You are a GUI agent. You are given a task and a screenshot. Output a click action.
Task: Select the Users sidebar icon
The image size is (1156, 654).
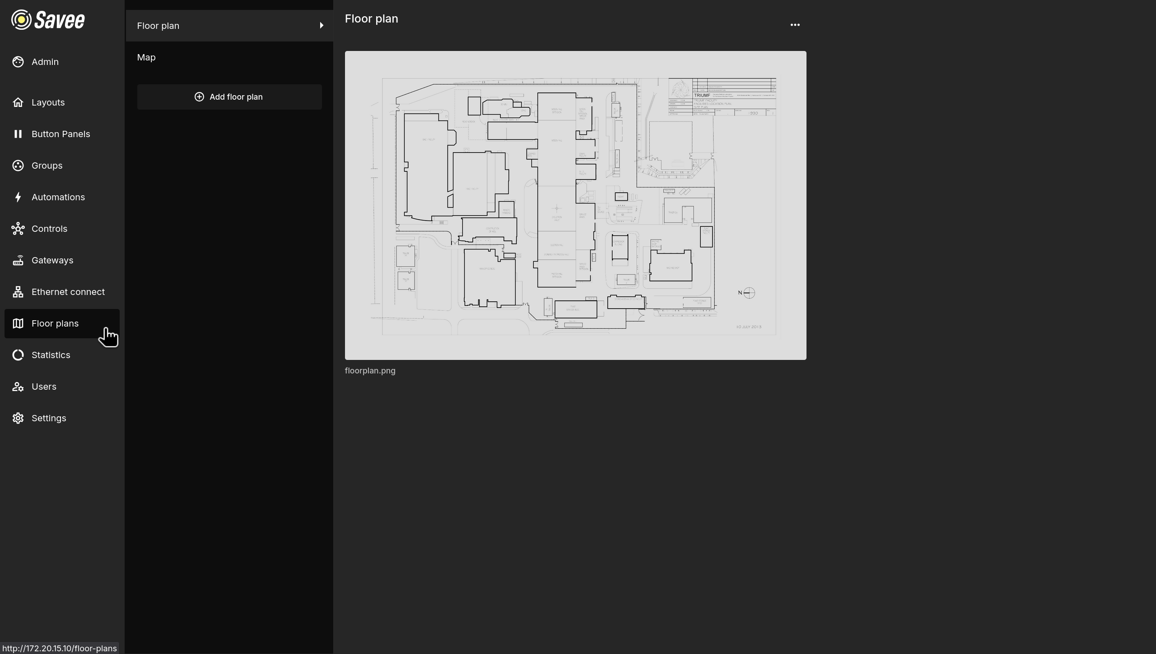tap(18, 386)
